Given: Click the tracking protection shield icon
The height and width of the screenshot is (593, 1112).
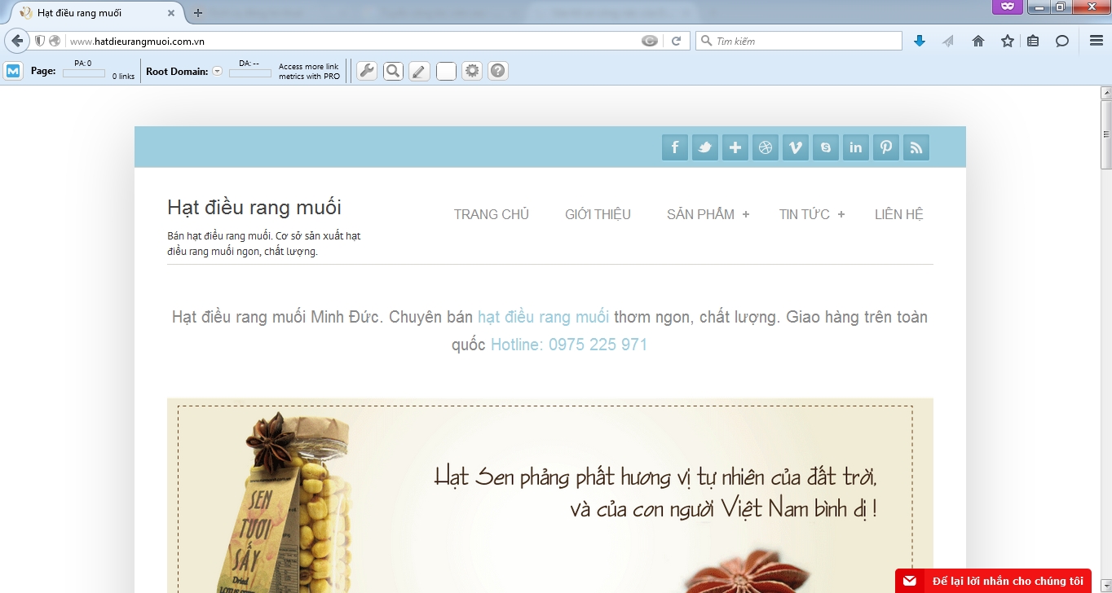Looking at the screenshot, I should click(39, 41).
